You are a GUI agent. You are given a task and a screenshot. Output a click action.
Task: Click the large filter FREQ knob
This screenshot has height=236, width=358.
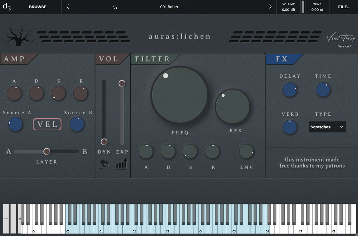coord(180,95)
